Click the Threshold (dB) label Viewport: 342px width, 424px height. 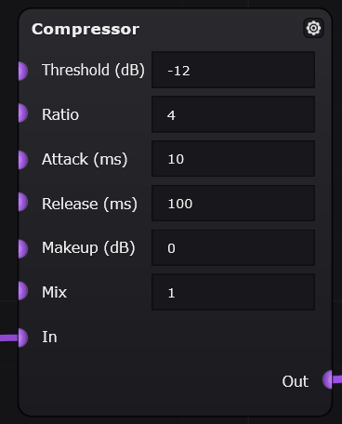[93, 70]
